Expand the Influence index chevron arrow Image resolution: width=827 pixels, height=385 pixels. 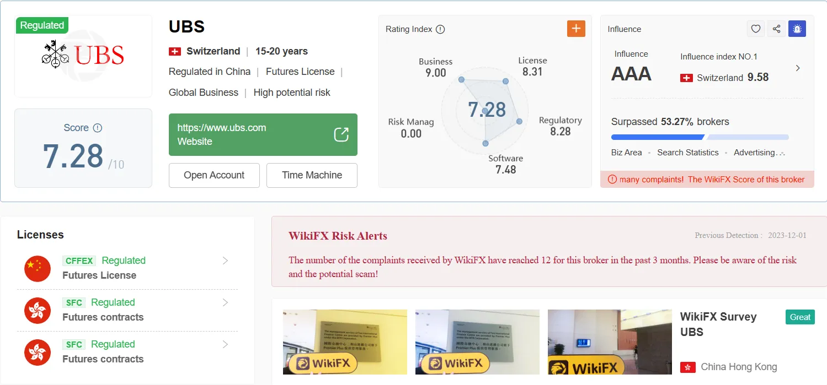point(798,68)
